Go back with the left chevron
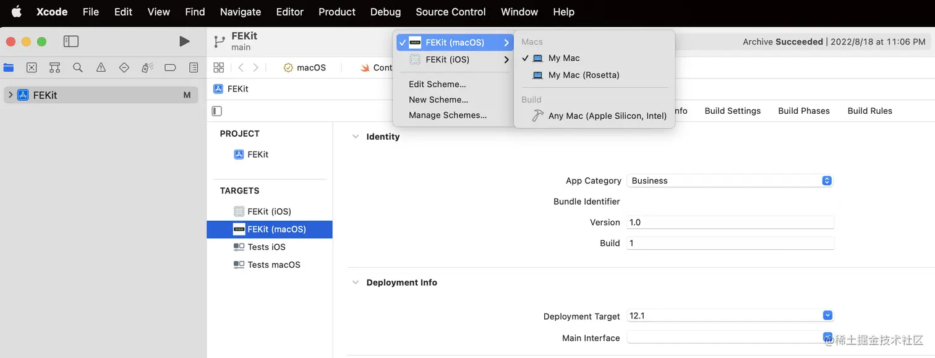Viewport: 935px width, 358px height. [x=241, y=67]
